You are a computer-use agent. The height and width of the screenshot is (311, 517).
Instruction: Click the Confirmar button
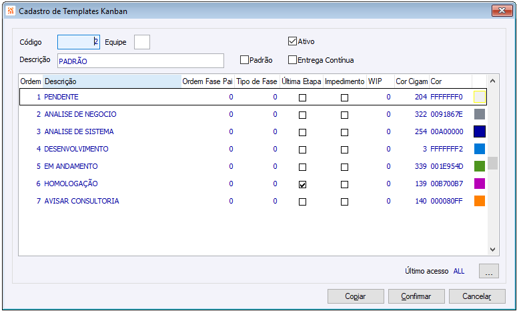tap(416, 296)
